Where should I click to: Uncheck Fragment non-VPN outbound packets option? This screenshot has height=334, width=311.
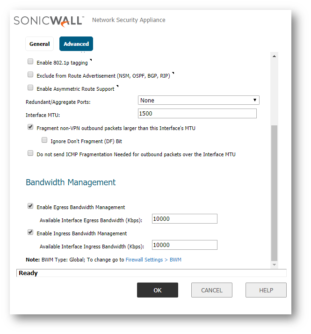[x=30, y=127]
